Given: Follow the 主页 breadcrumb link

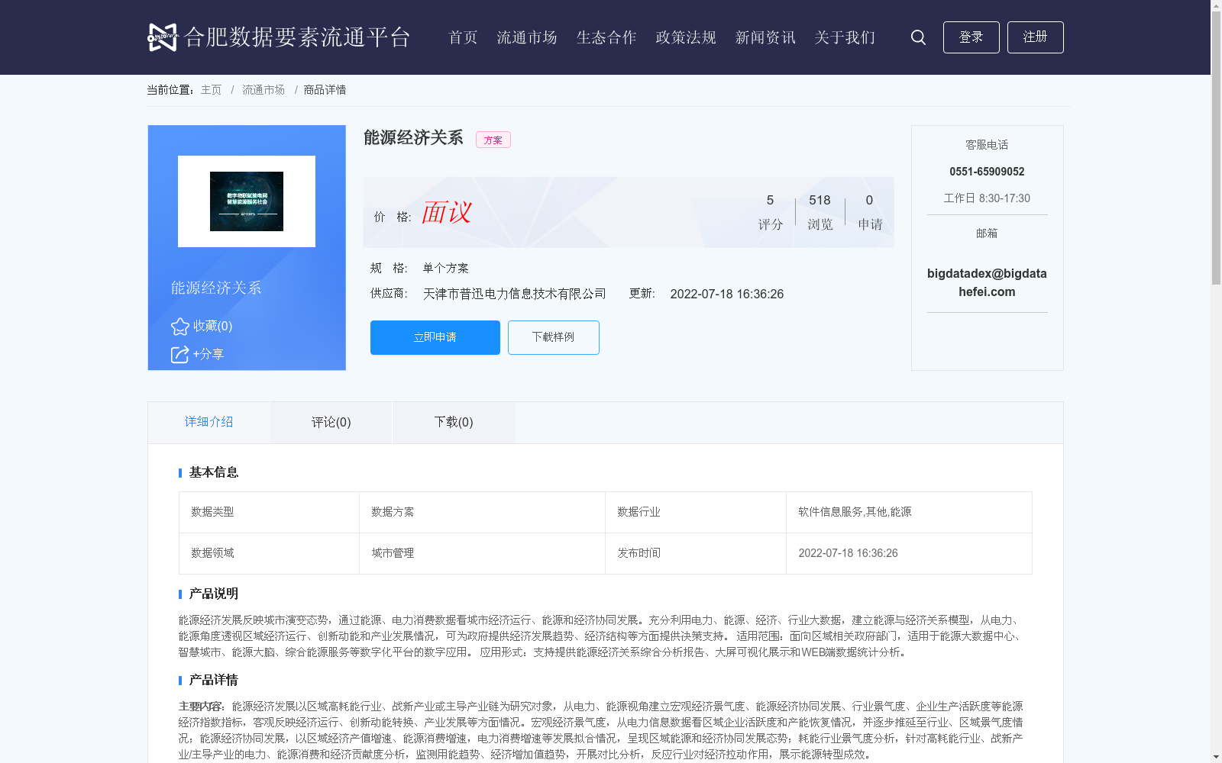Looking at the screenshot, I should 211,90.
